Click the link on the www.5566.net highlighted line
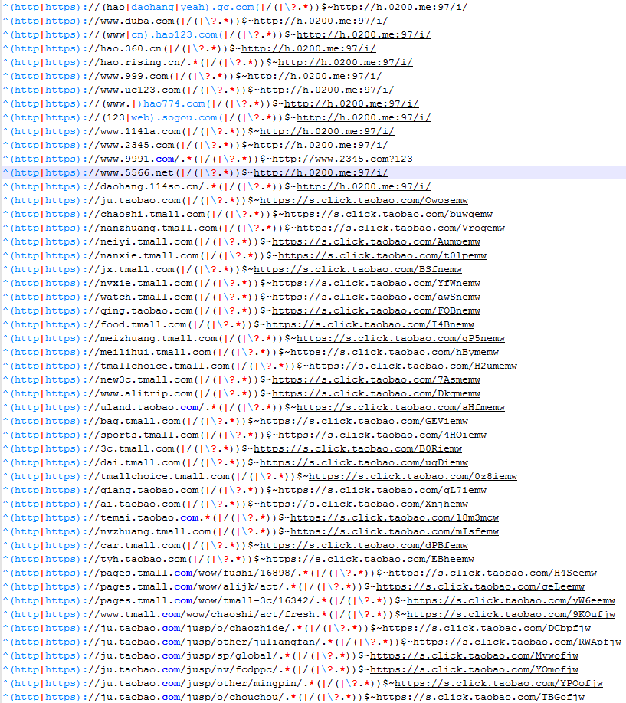 click(320, 172)
